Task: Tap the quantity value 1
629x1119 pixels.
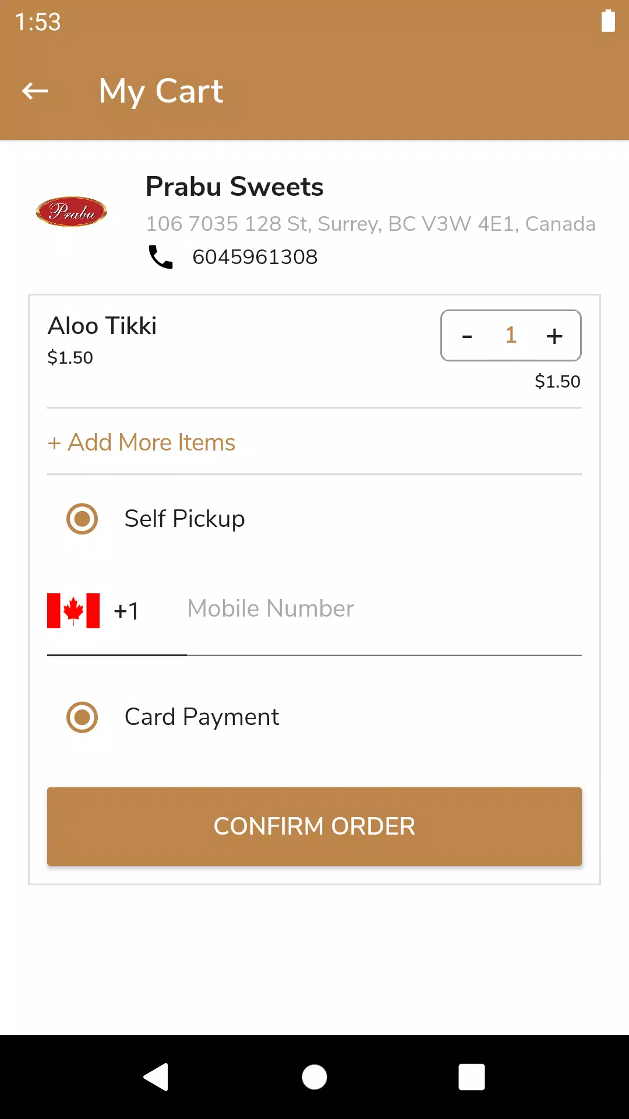Action: point(511,336)
